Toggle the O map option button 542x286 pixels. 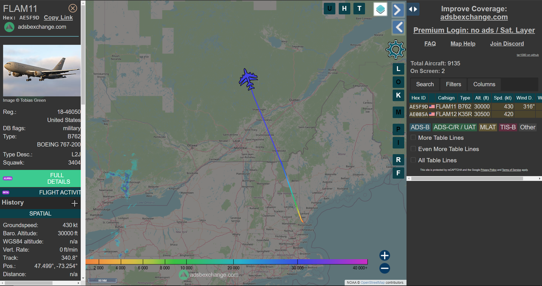[398, 82]
